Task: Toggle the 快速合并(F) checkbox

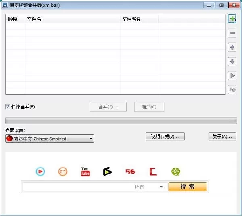Action: coord(8,107)
